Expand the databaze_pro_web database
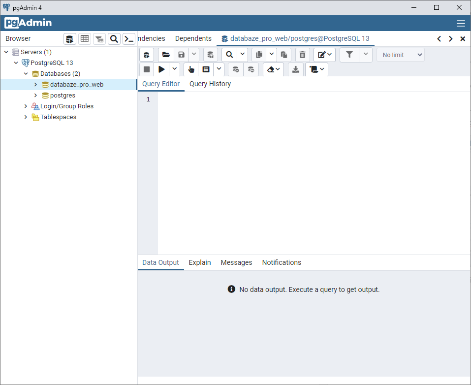 [35, 85]
